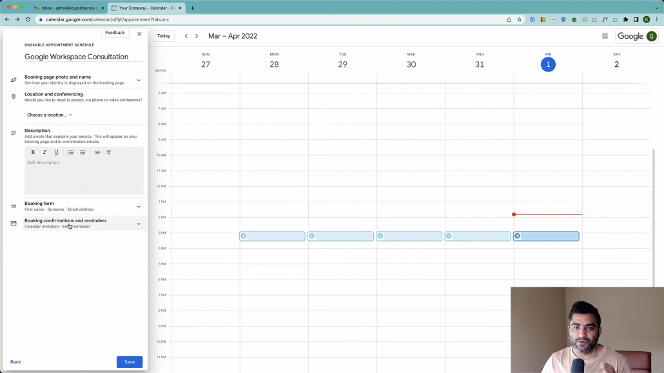Screen dimensions: 664x373
Task: Go back in browser history
Action: coord(7,19)
